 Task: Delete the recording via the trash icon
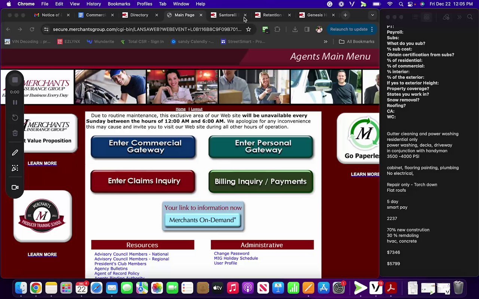click(x=15, y=133)
